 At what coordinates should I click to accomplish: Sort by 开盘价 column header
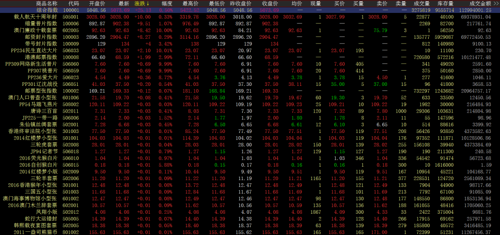click(97, 4)
